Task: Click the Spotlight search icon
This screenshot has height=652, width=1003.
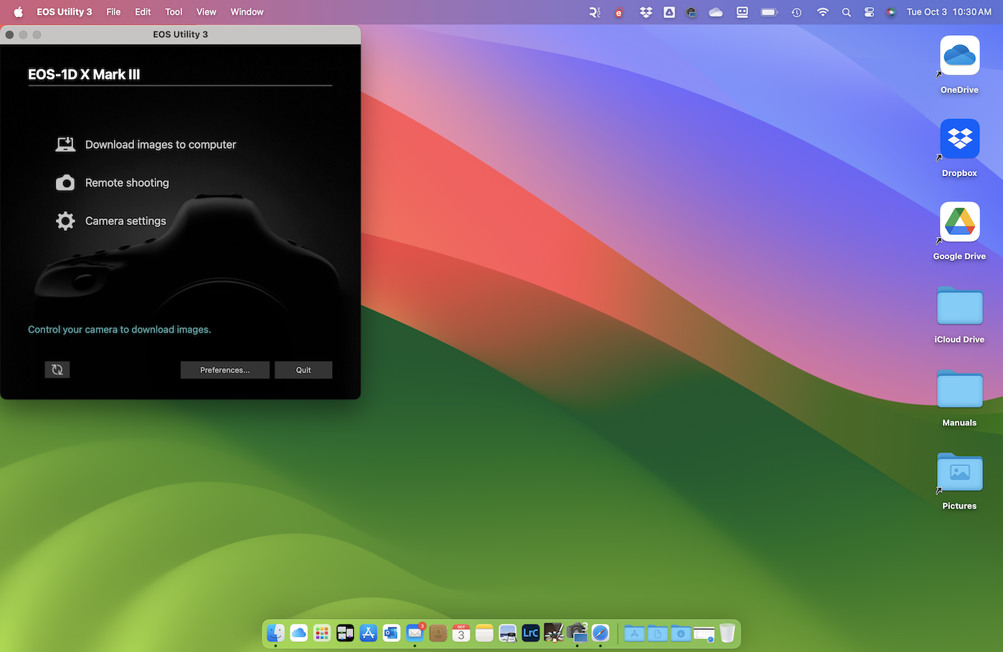Action: [x=846, y=12]
